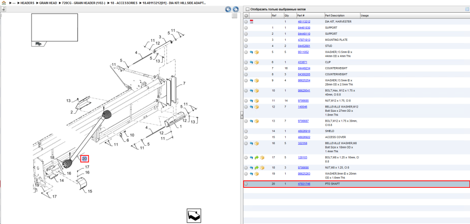The image size is (470, 224).
Task: Open 720CG - GRAIN HEADER breadcrumb item
Action: coord(83,3)
